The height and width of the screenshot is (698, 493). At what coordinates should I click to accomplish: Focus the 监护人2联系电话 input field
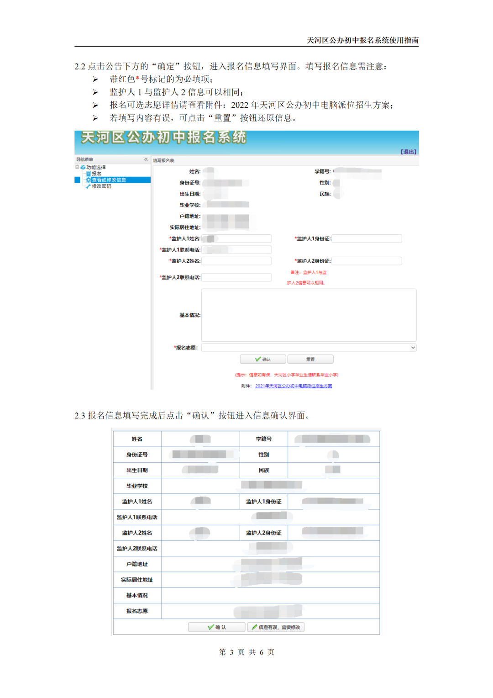click(236, 277)
